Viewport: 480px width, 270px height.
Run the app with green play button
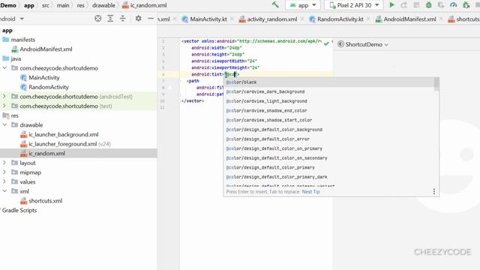391,5
